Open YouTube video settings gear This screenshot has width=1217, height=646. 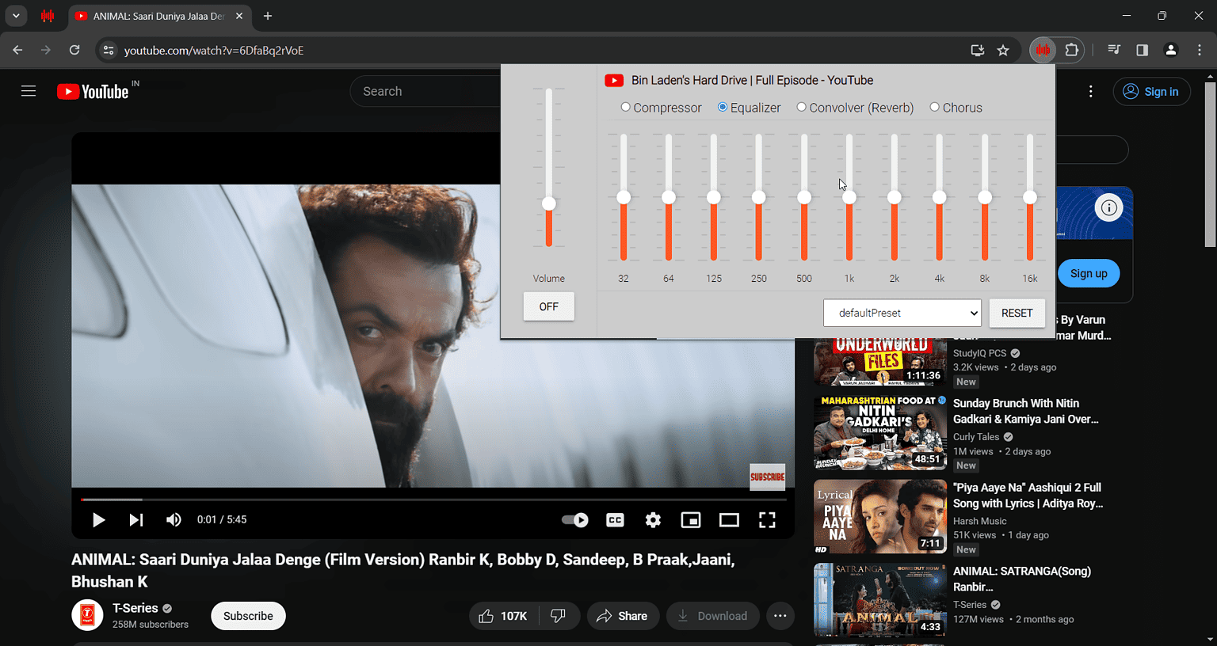[653, 520]
